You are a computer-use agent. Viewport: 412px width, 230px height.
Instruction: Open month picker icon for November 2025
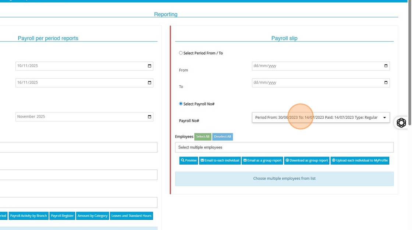(149, 117)
